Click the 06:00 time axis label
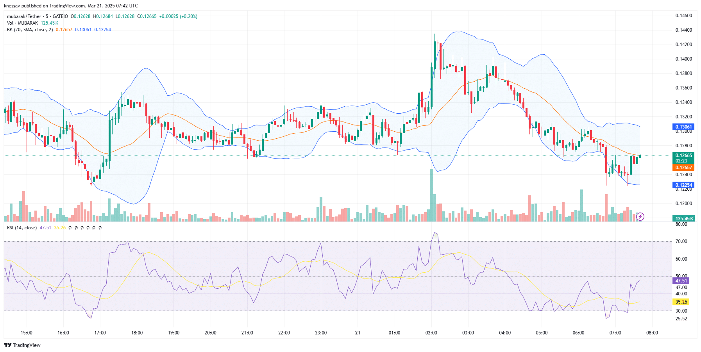Screen dimensions: 701x352 click(x=578, y=333)
